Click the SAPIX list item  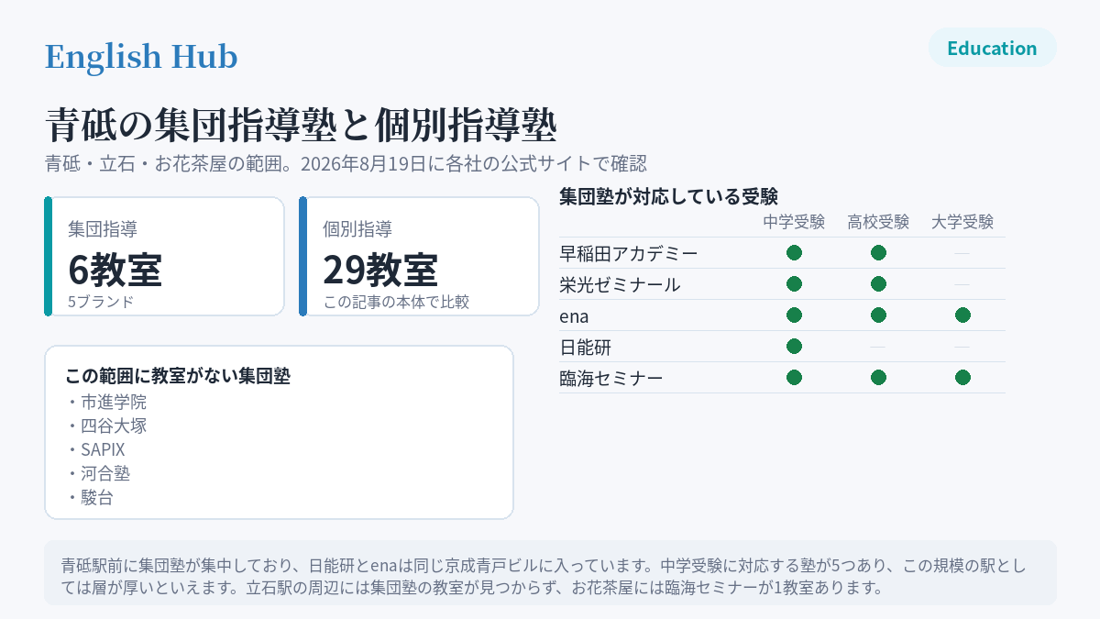(95, 449)
